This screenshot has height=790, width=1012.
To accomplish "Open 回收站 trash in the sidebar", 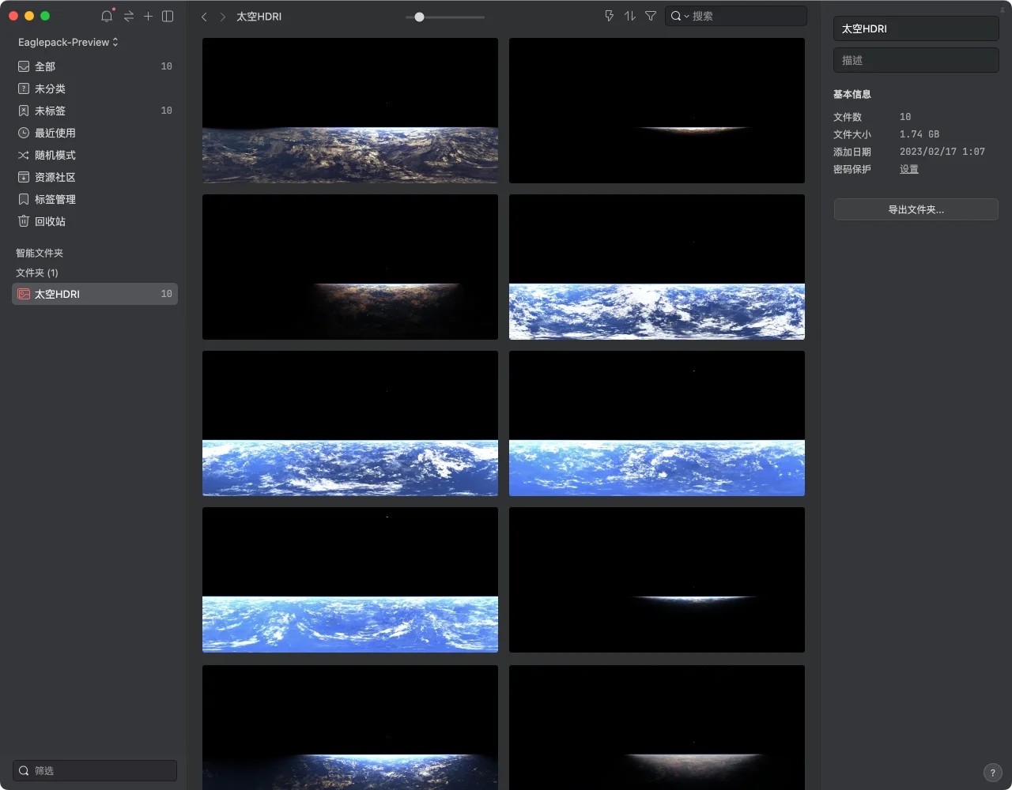I will coord(95,221).
